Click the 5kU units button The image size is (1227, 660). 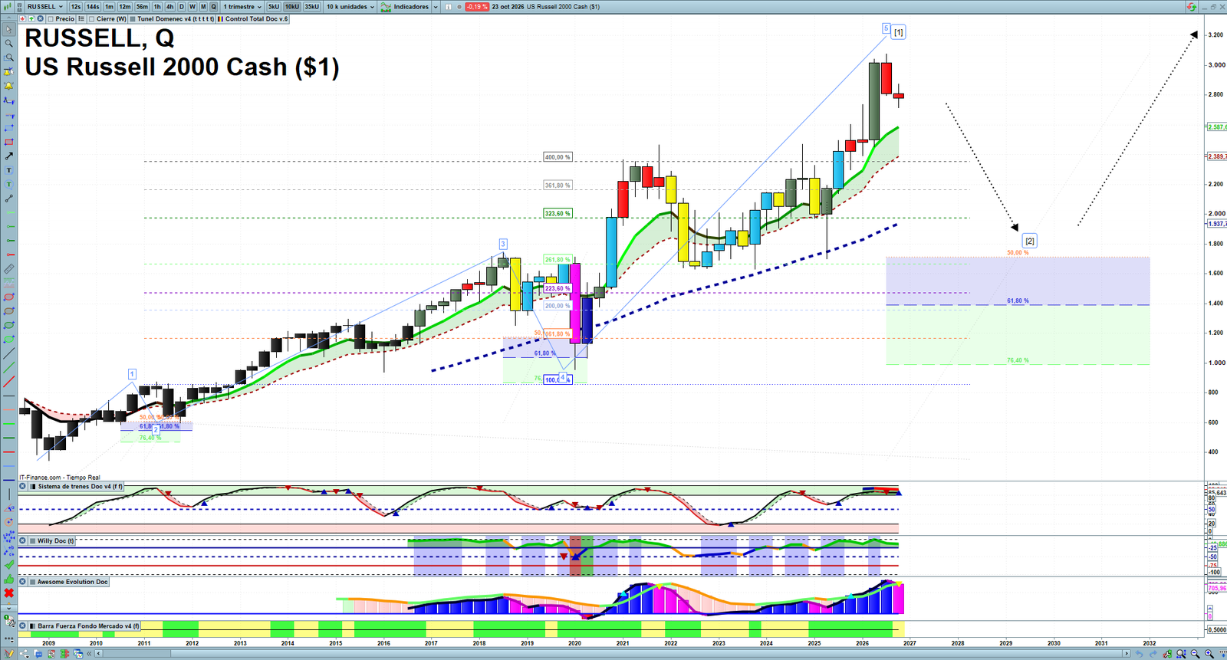pos(274,6)
